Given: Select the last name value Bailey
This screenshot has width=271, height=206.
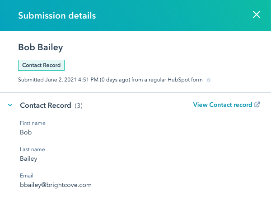Looking at the screenshot, I should (x=28, y=159).
